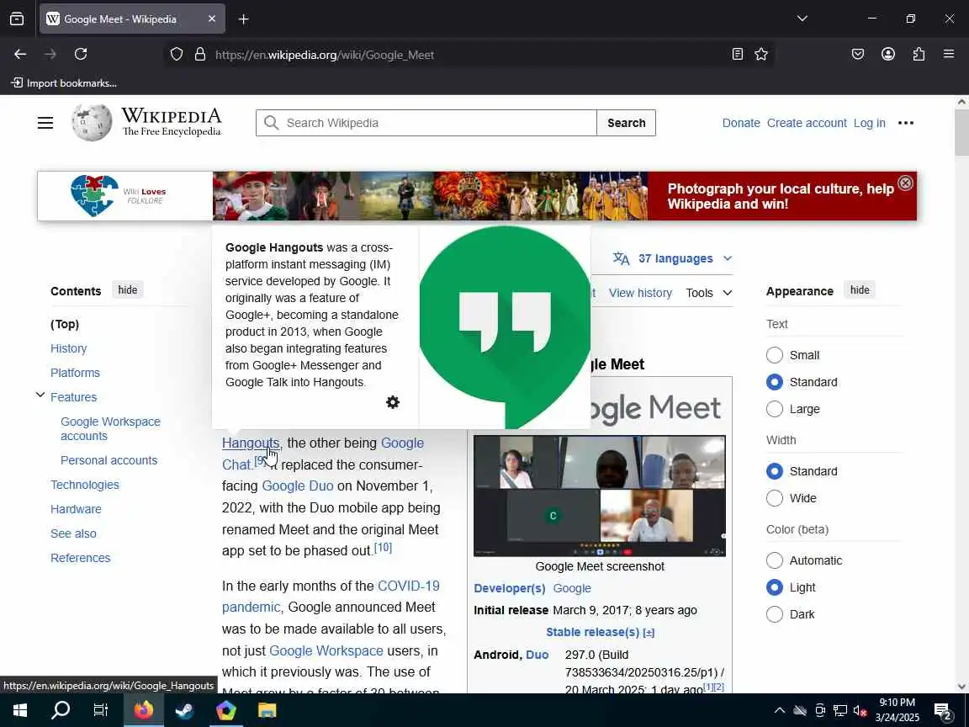Focus the Search Wikipedia field

426,123
